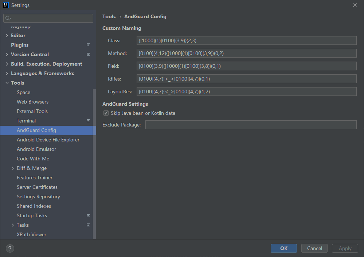Click the Terminal project-level settings icon
The height and width of the screenshot is (257, 364).
click(88, 121)
